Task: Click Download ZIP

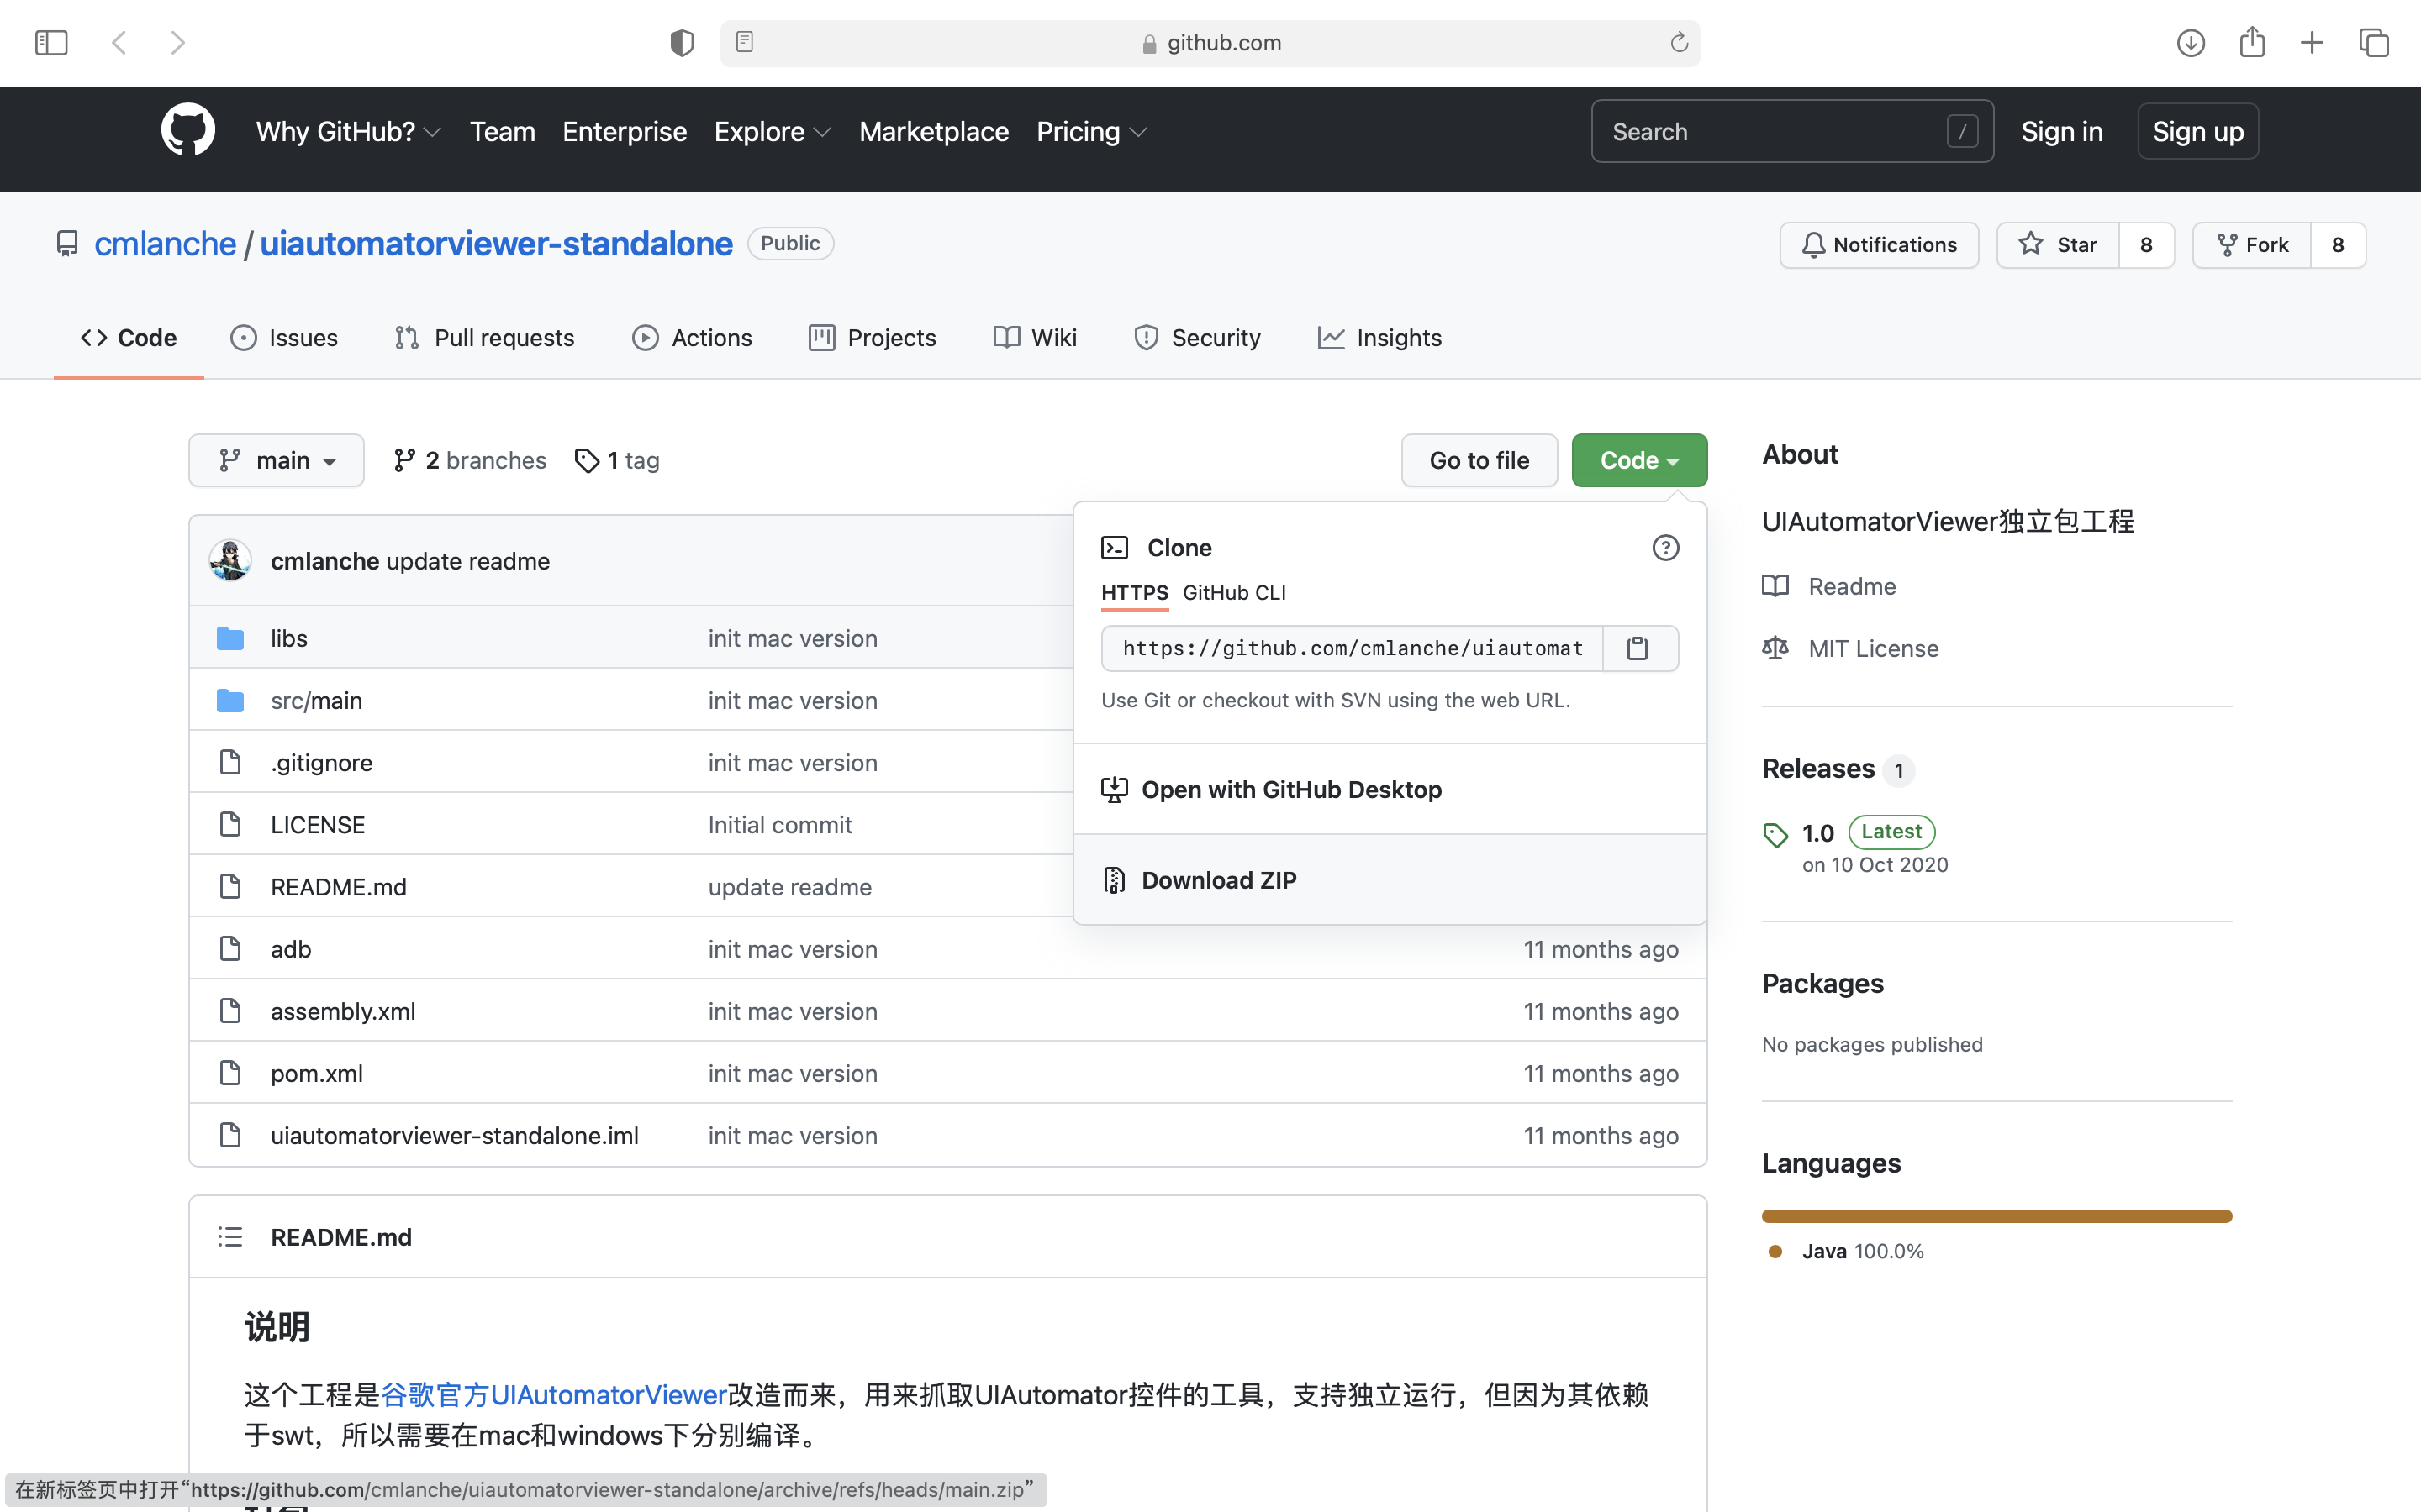Action: tap(1219, 880)
